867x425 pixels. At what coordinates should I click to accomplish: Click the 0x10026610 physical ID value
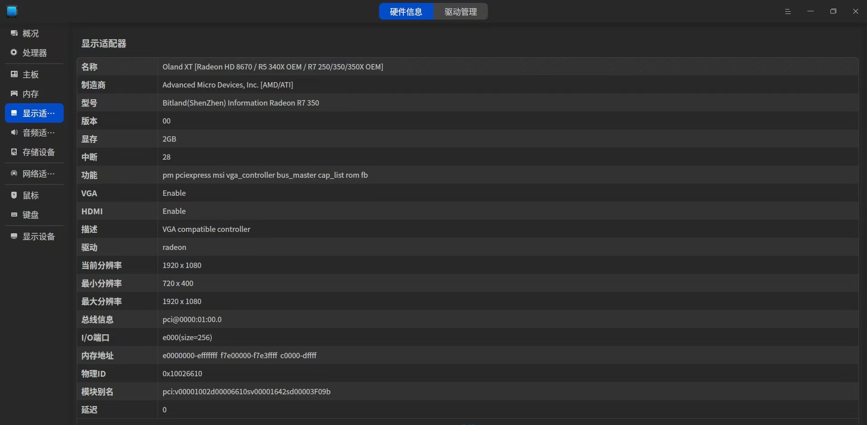pyautogui.click(x=182, y=374)
